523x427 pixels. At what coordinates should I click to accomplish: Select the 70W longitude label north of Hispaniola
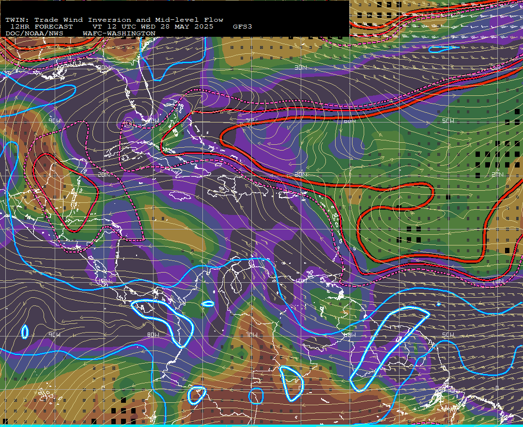tap(252, 121)
